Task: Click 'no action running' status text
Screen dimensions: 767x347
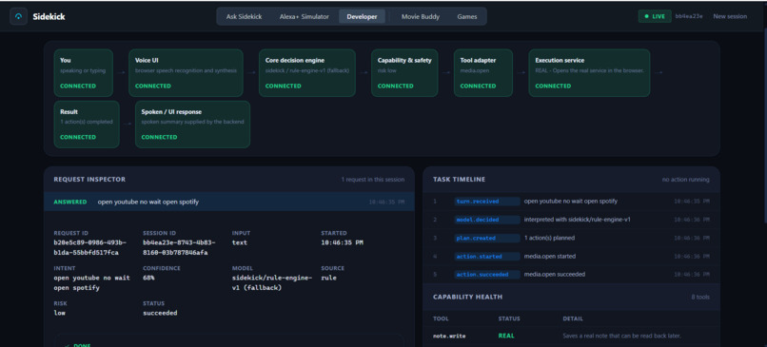Action: tap(686, 180)
